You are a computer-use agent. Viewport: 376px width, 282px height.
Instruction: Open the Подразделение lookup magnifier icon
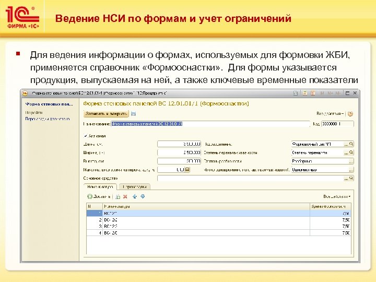(x=351, y=144)
